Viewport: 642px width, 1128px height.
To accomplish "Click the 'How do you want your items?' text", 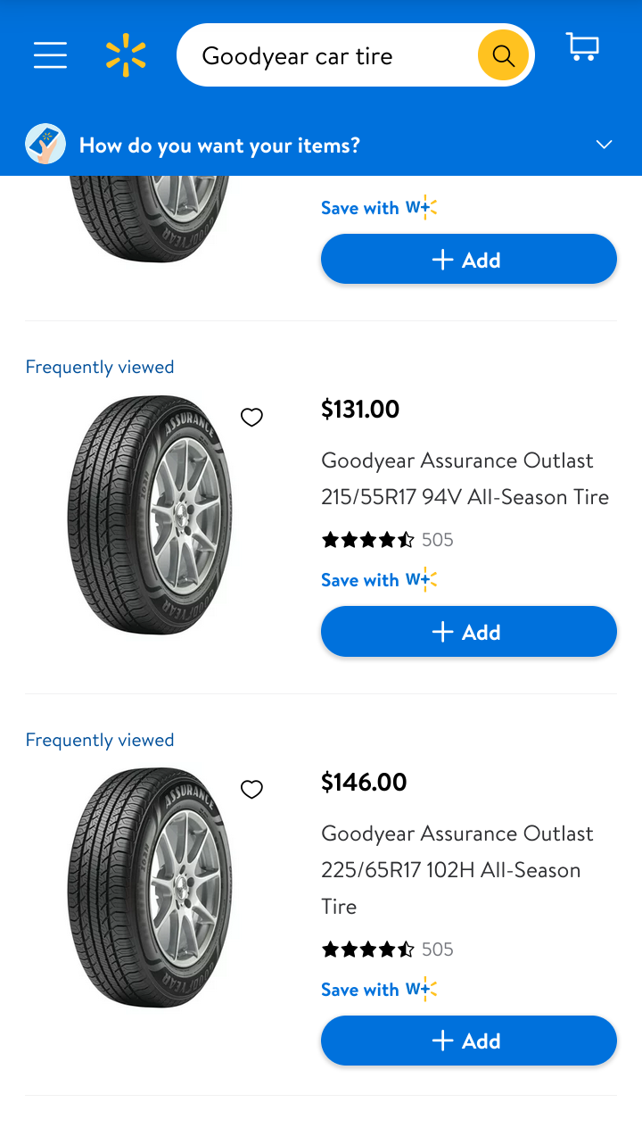I will pyautogui.click(x=219, y=145).
